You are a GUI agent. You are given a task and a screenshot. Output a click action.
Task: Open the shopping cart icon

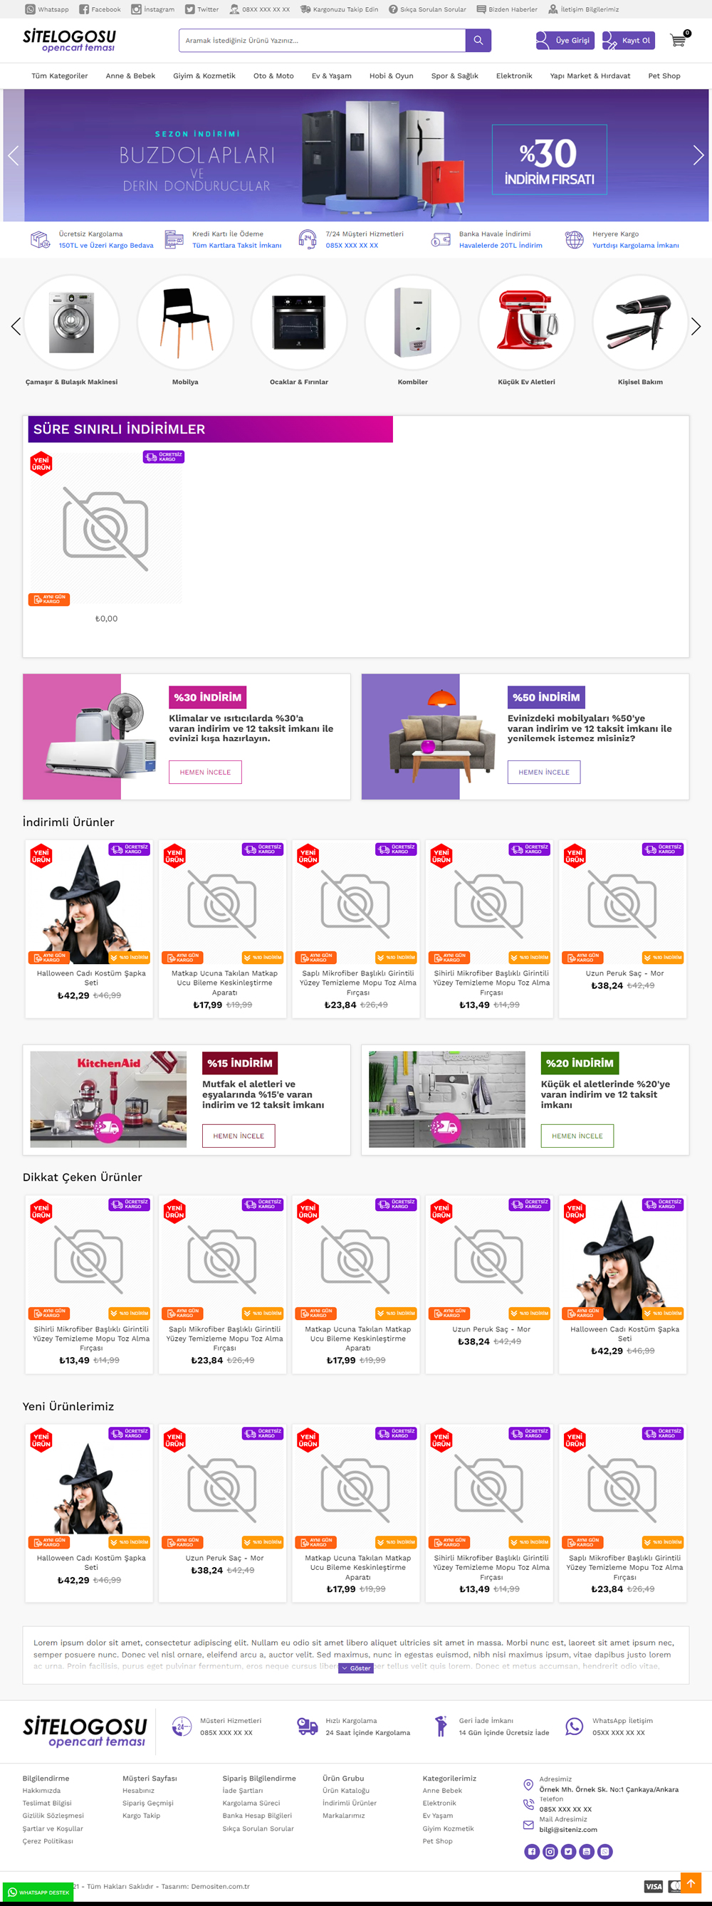[x=678, y=40]
